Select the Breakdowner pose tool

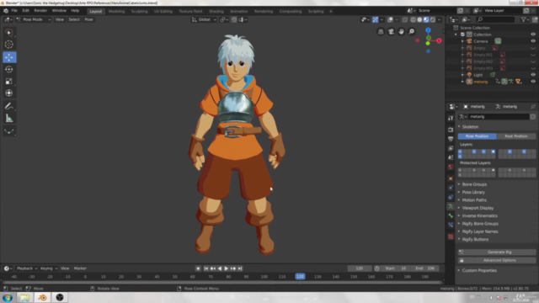tap(9, 131)
